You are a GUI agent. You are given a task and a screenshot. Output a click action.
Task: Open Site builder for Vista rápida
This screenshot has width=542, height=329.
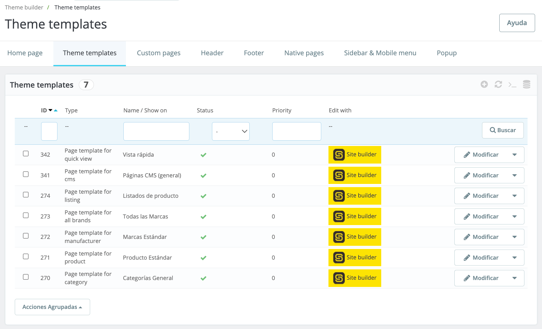(355, 154)
